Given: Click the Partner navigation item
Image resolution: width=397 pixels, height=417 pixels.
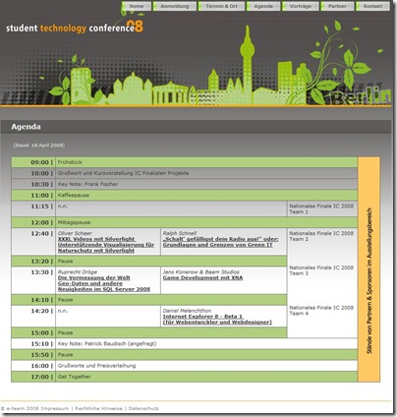Looking at the screenshot, I should (337, 6).
